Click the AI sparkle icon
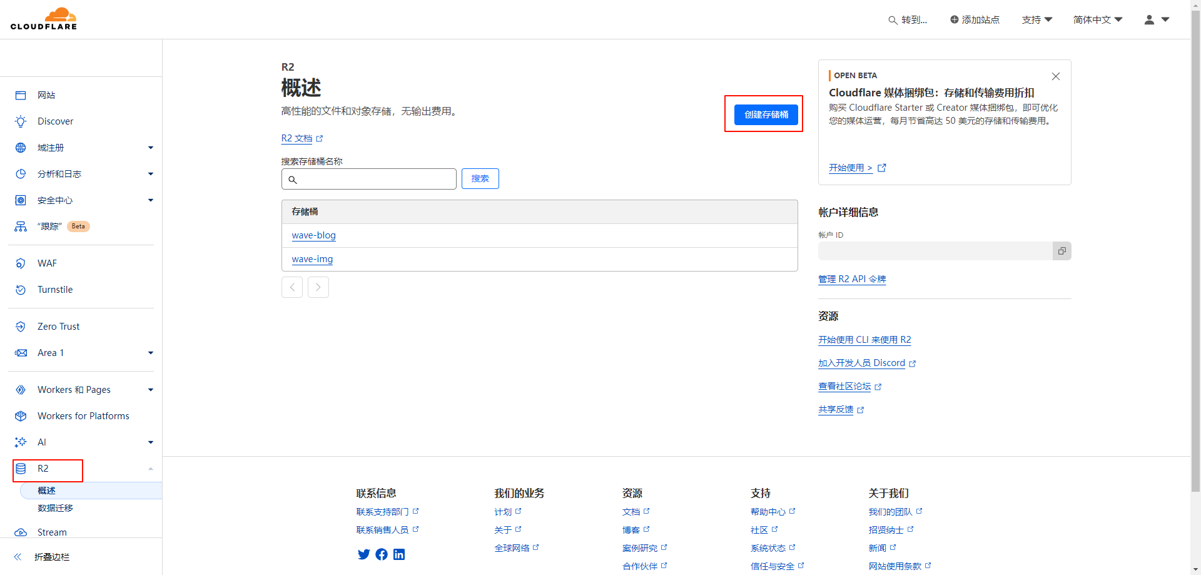Viewport: 1201px width, 575px height. coord(21,442)
